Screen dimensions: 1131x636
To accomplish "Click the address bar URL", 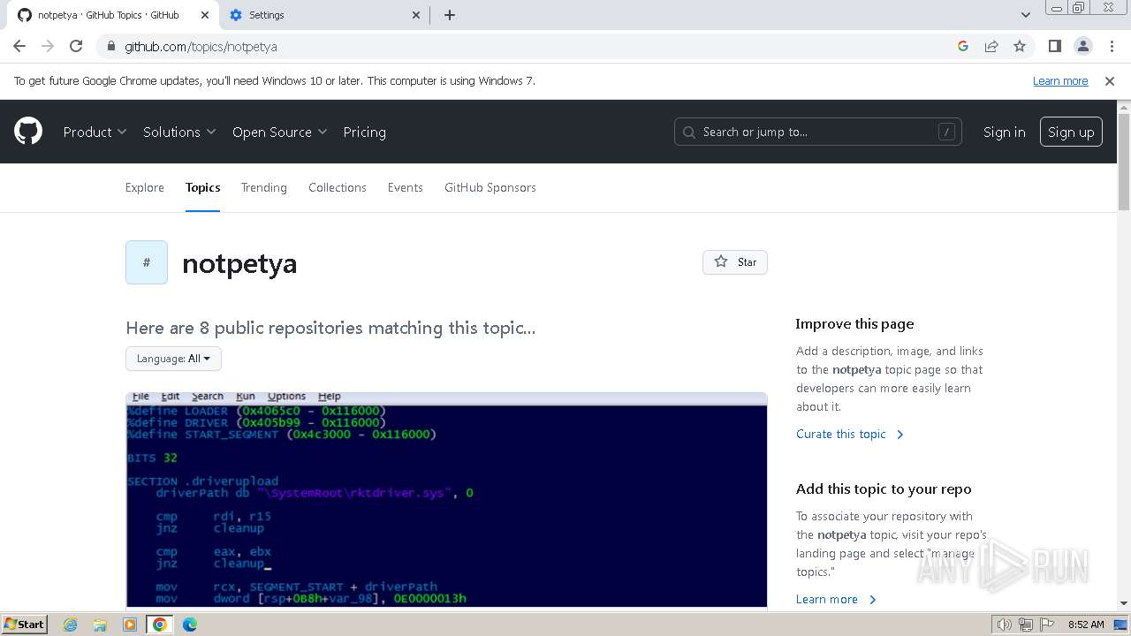I will 201,46.
